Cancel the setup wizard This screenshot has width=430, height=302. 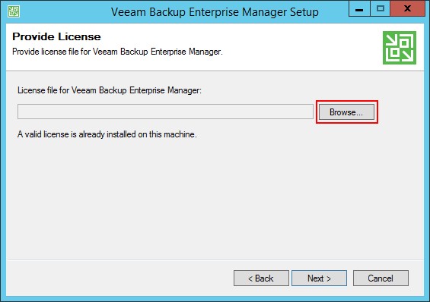pyautogui.click(x=381, y=278)
